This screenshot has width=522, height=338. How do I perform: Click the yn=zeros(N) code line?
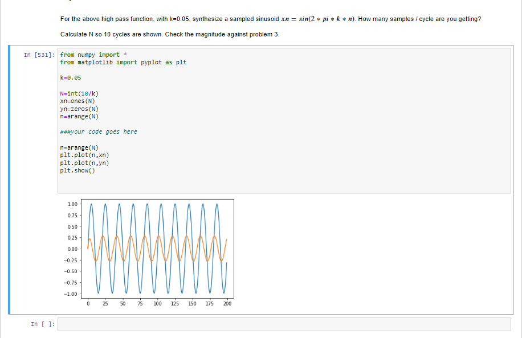coord(79,108)
